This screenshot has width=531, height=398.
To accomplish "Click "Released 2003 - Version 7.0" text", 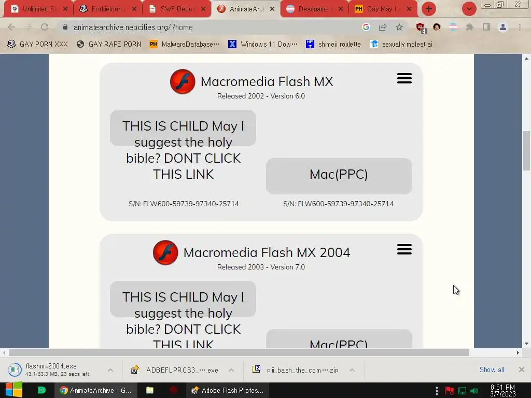I will (261, 267).
